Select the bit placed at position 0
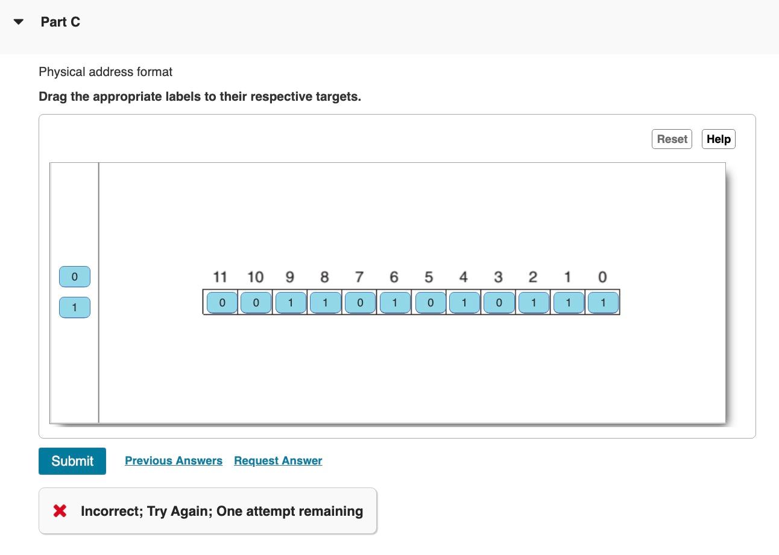This screenshot has width=779, height=555. coord(604,302)
